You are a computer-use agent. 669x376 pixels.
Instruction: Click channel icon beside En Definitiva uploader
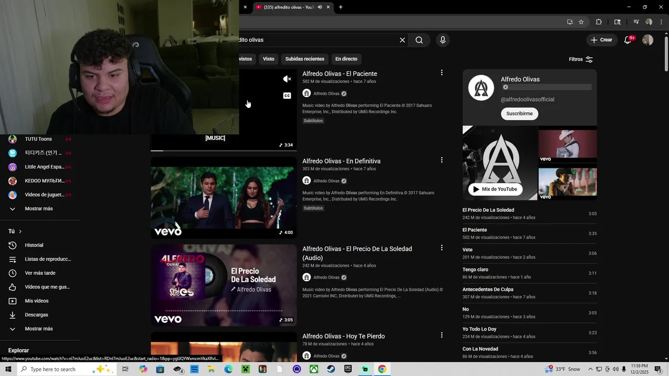(x=306, y=181)
